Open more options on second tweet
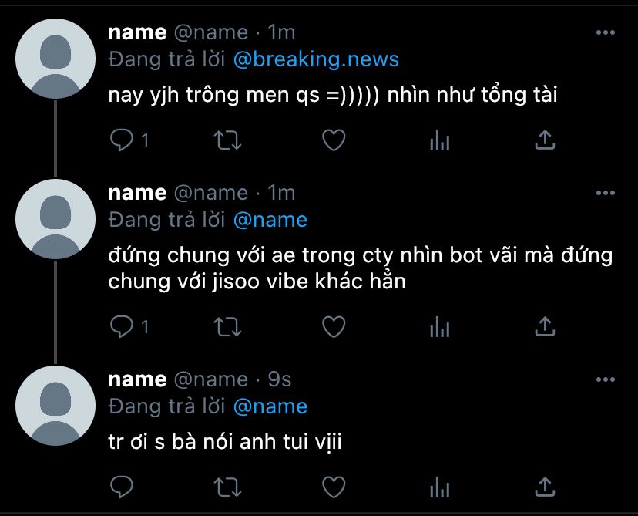Image resolution: width=638 pixels, height=516 pixels. tap(606, 193)
